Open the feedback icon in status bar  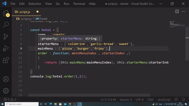pos(176,100)
